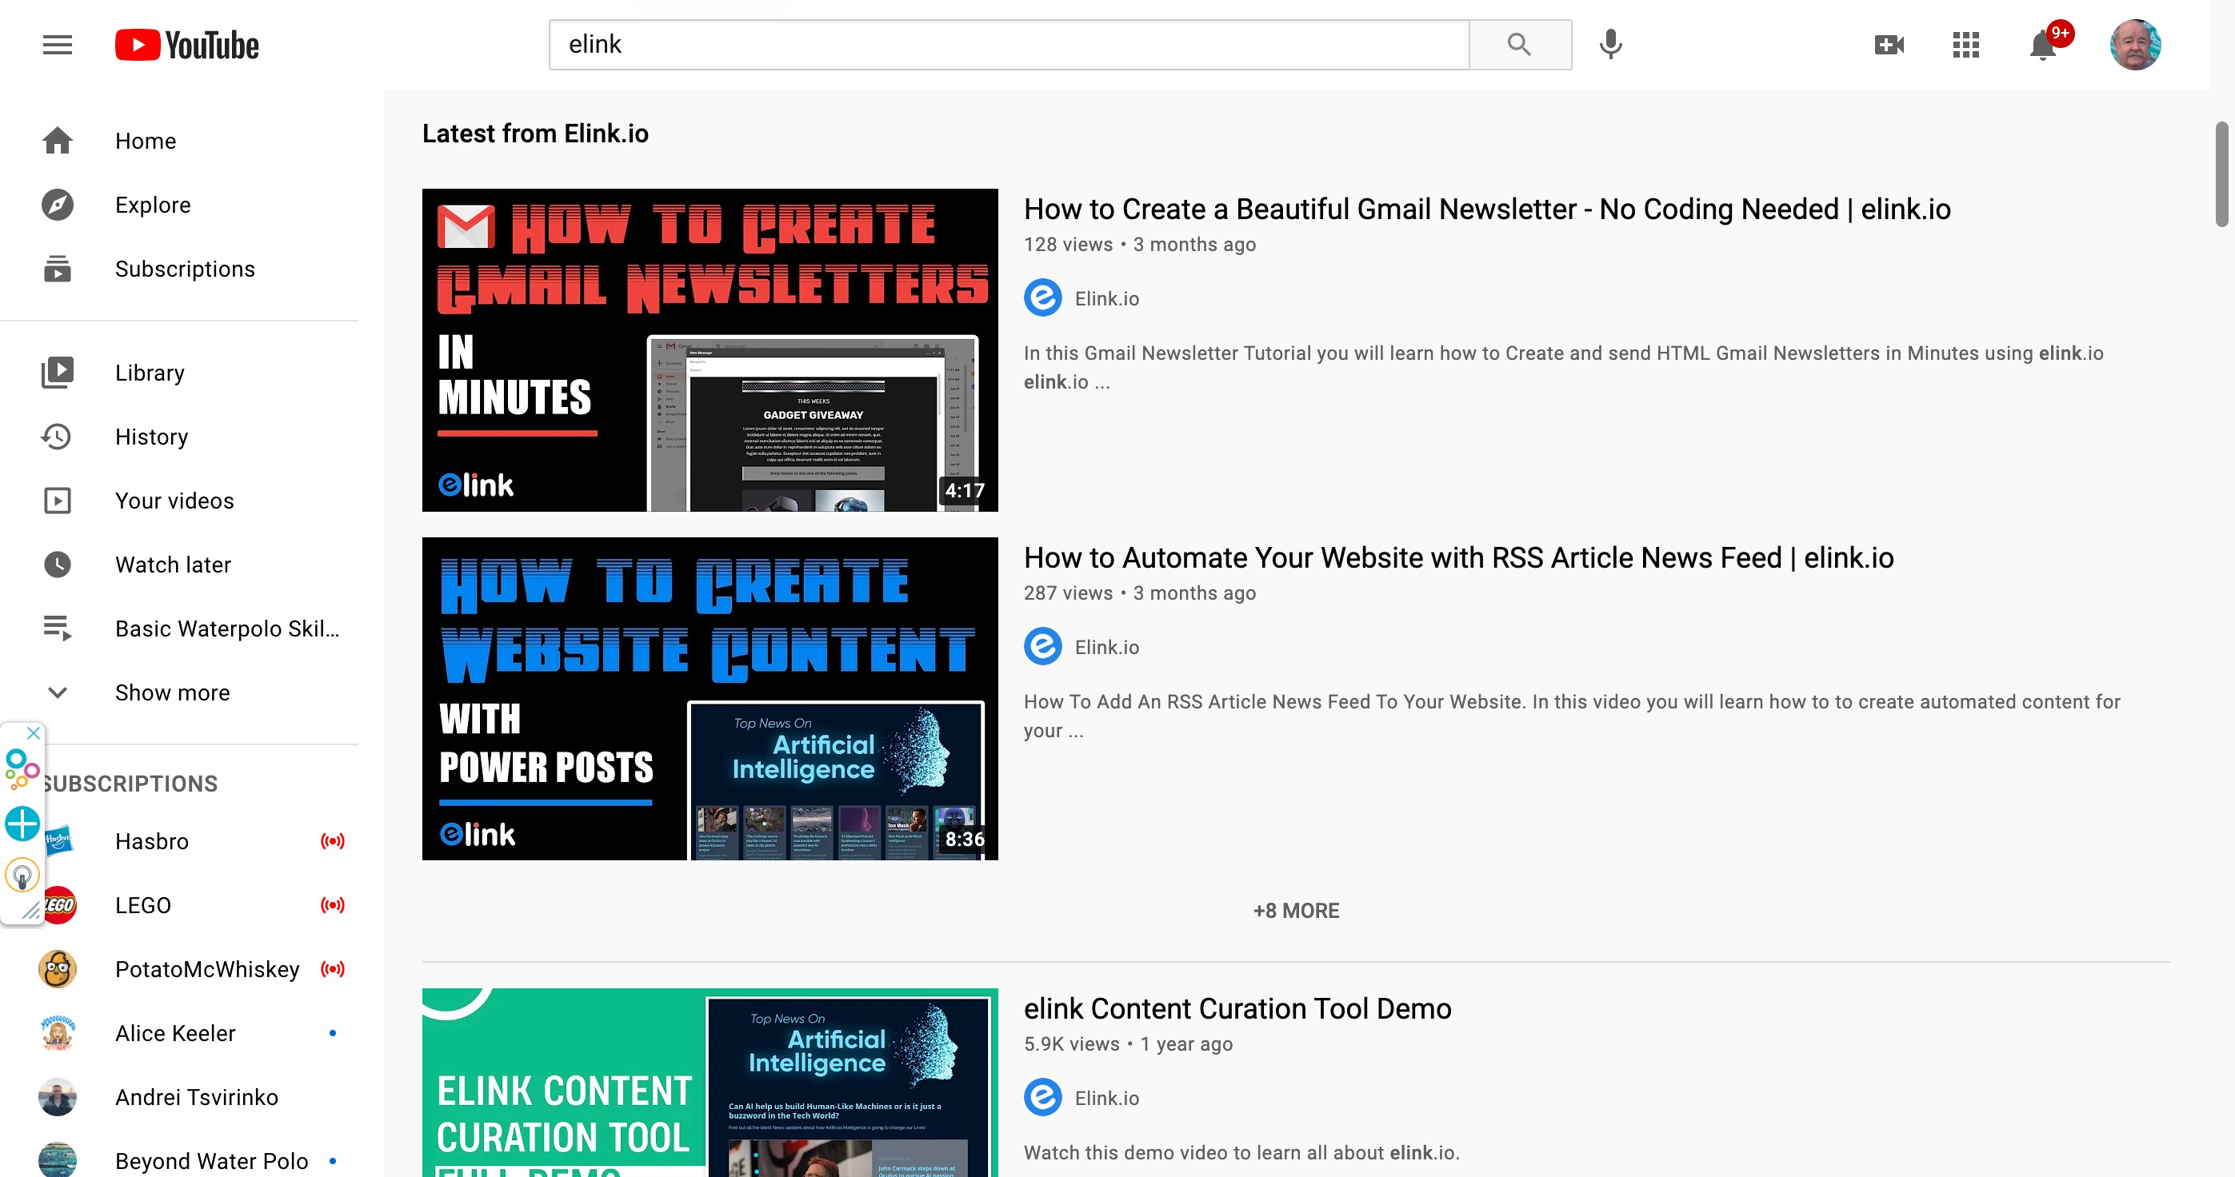Viewport: 2235px width, 1177px height.
Task: Click the Your videos play icon
Action: 58,501
